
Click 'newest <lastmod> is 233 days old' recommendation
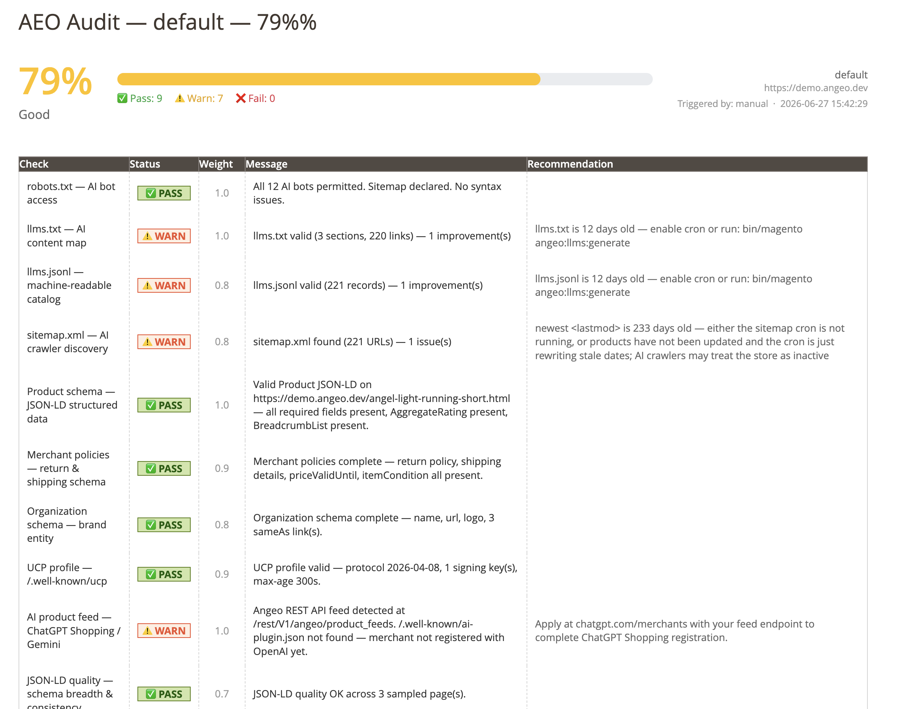coord(689,342)
